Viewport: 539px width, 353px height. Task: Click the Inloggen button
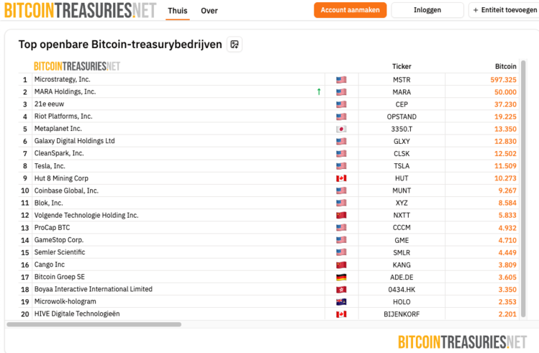pyautogui.click(x=427, y=10)
